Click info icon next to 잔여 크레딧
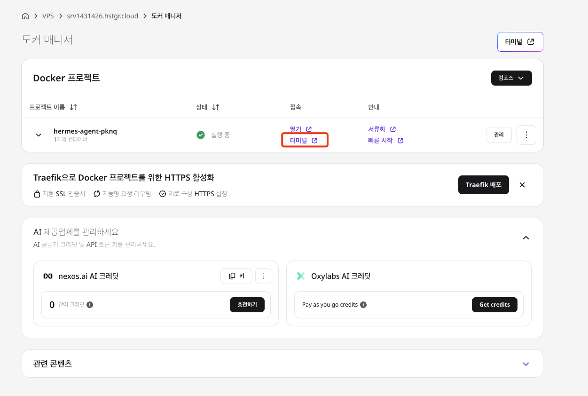Screen dimensions: 588x396 click(x=90, y=305)
